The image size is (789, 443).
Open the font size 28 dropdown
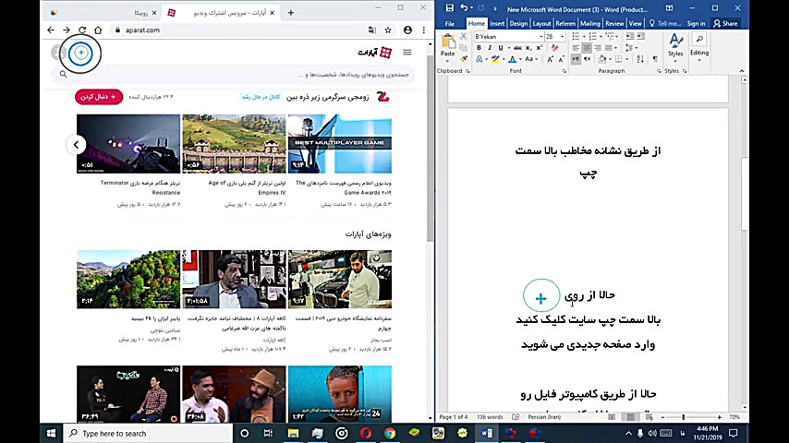coord(562,37)
